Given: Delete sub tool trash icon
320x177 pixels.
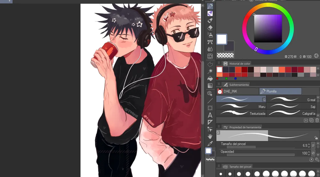Looking at the screenshot, I should (317, 120).
